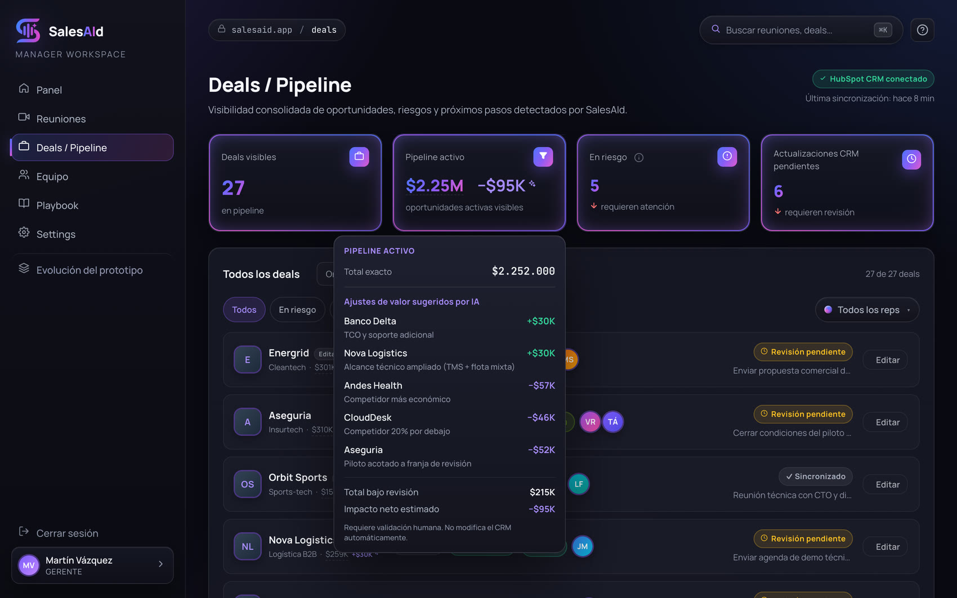Click clock icon on Actualizaciones CRM card
This screenshot has height=598, width=957.
[911, 159]
